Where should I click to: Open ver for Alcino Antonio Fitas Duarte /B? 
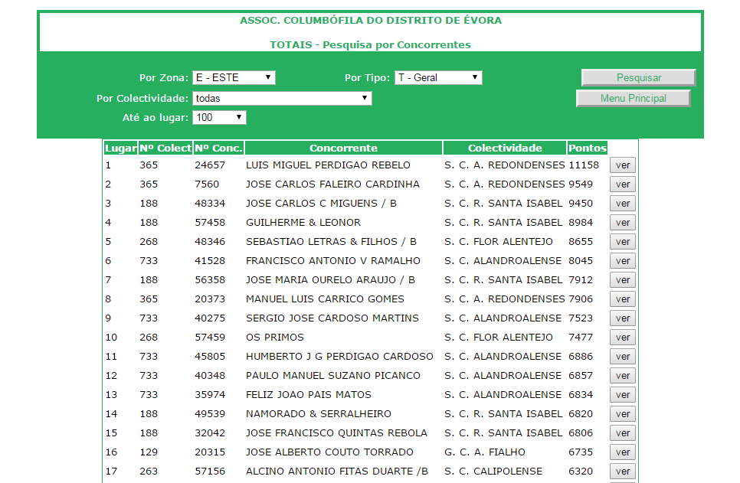623,472
